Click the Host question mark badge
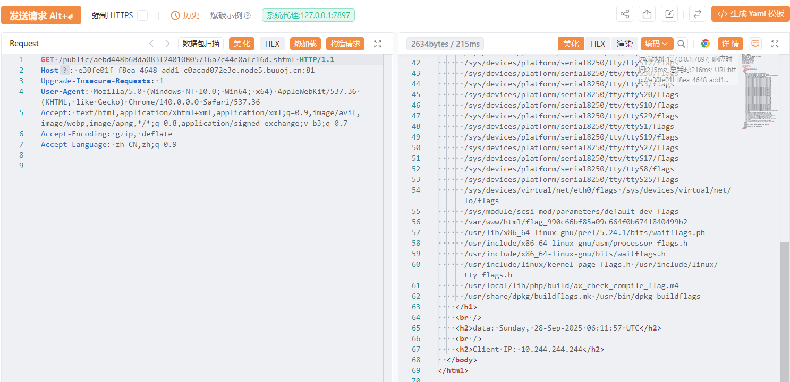This screenshot has height=382, width=790. [65, 70]
